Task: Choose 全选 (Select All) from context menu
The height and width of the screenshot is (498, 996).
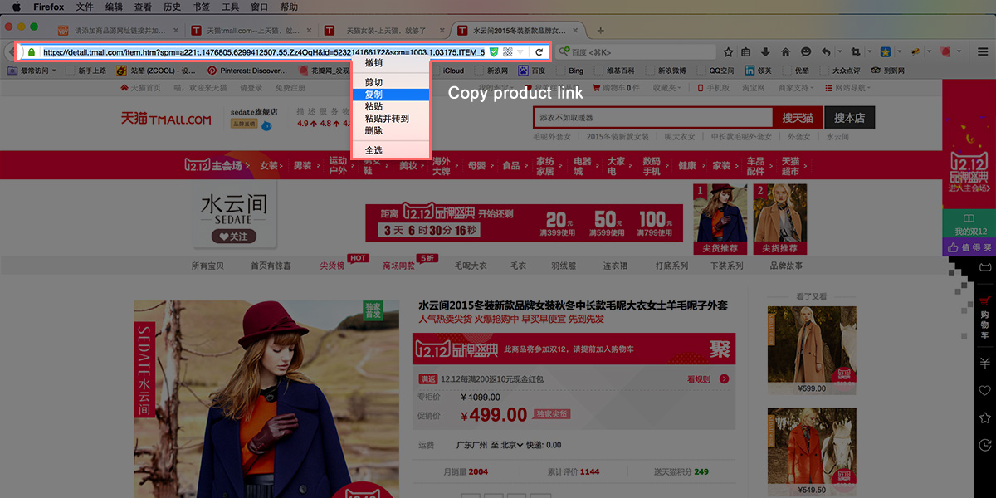Action: click(373, 150)
